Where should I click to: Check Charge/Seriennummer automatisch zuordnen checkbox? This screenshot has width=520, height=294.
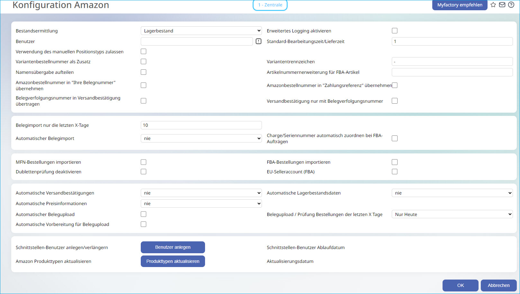(395, 138)
